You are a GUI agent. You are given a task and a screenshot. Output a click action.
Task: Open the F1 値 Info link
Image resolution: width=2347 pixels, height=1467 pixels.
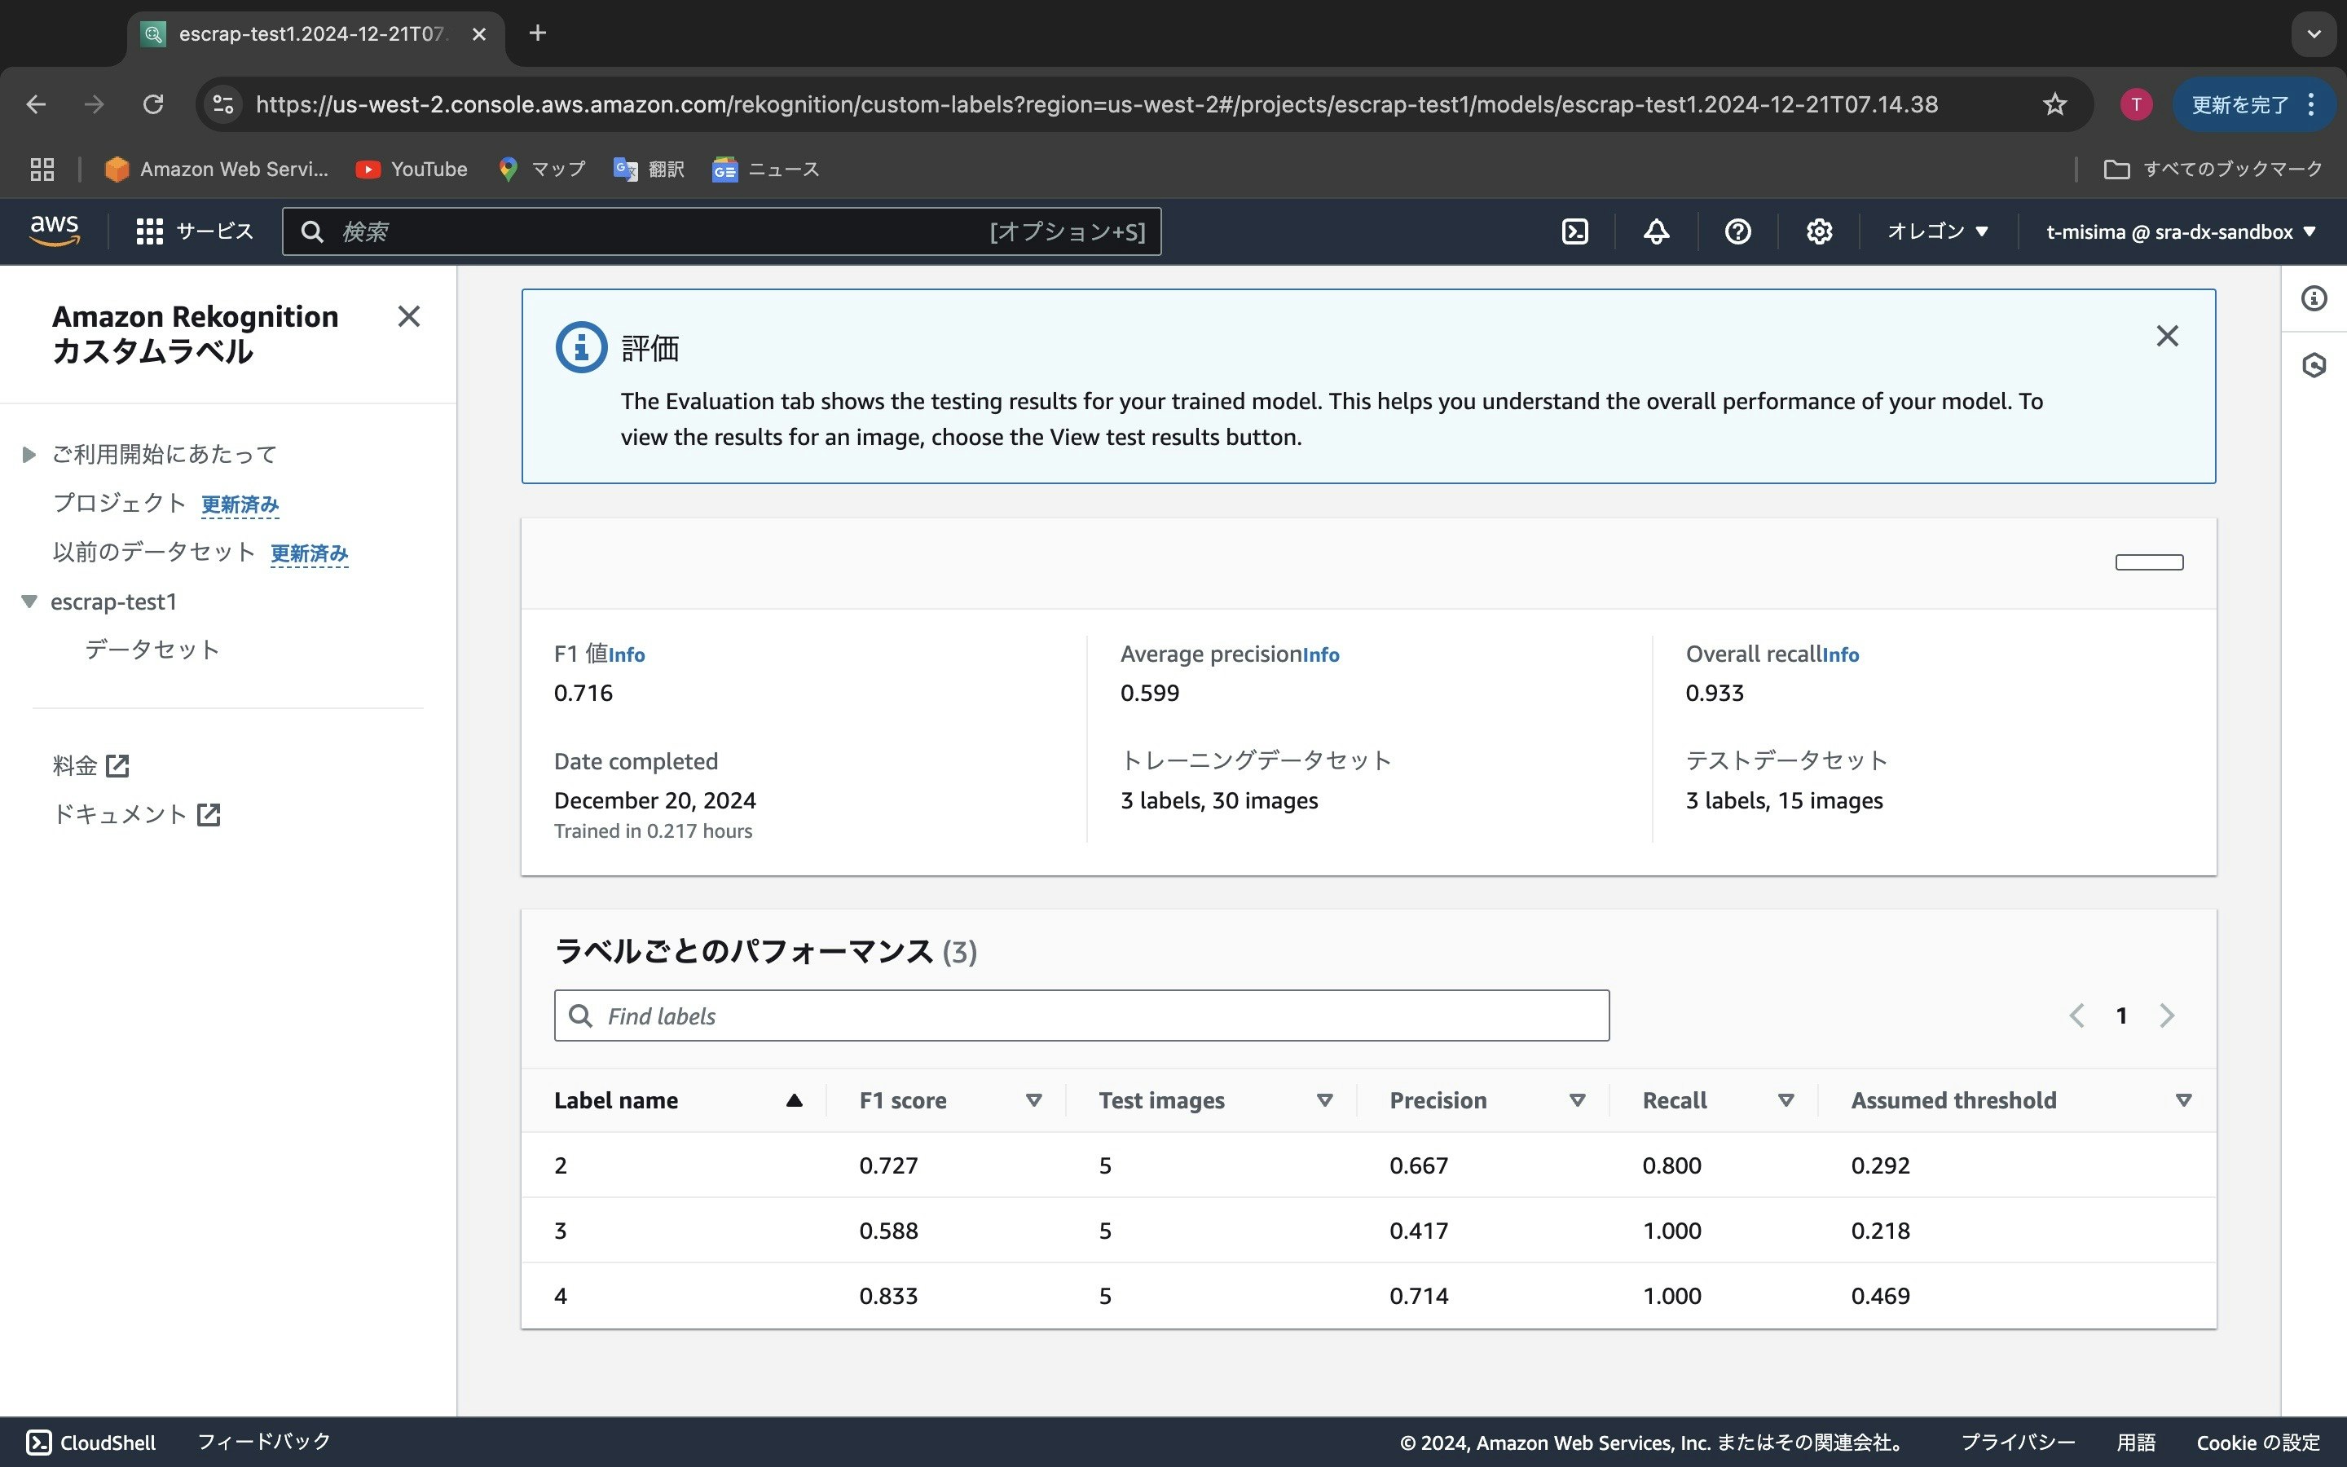(627, 655)
